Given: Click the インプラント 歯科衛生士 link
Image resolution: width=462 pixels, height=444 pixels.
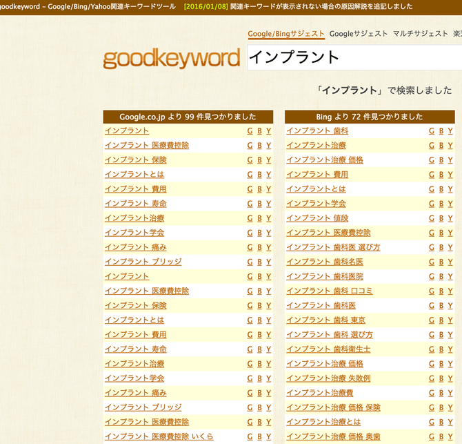Looking at the screenshot, I should point(328,349).
